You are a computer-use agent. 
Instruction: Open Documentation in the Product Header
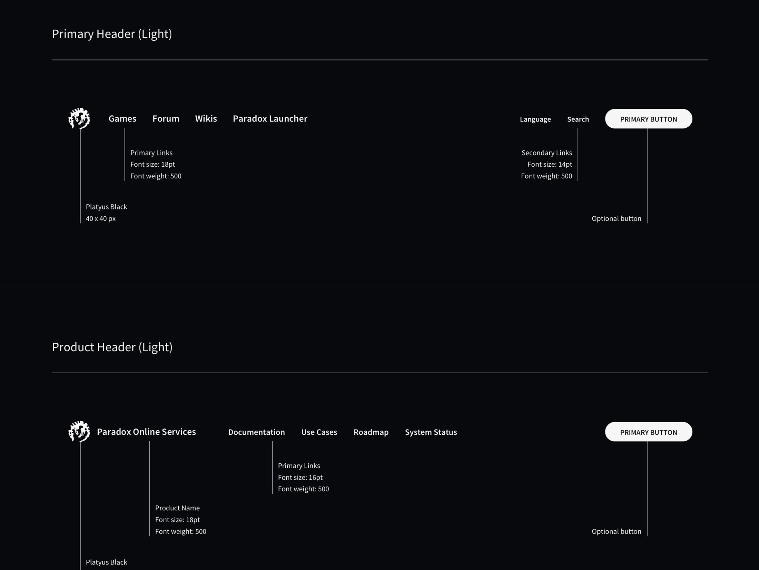pyautogui.click(x=257, y=432)
